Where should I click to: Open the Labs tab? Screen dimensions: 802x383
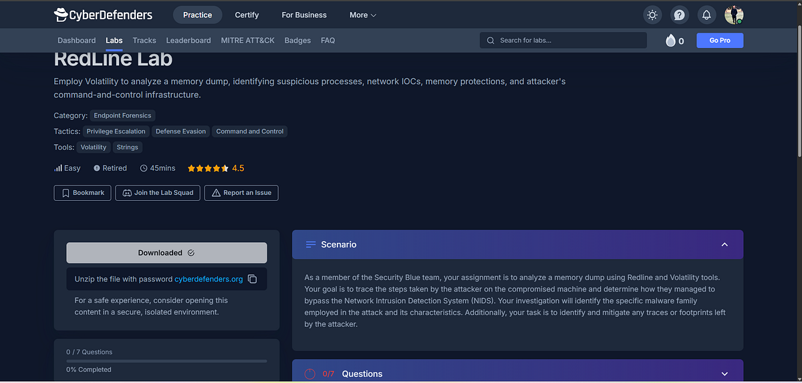coord(114,41)
